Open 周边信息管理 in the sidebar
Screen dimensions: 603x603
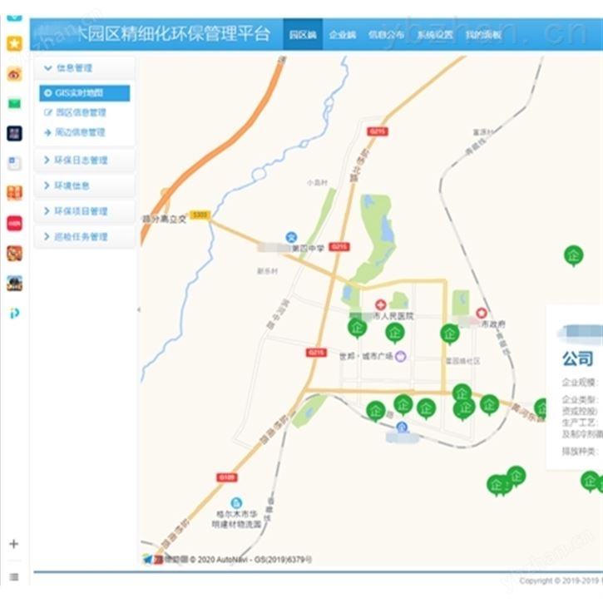(x=75, y=133)
